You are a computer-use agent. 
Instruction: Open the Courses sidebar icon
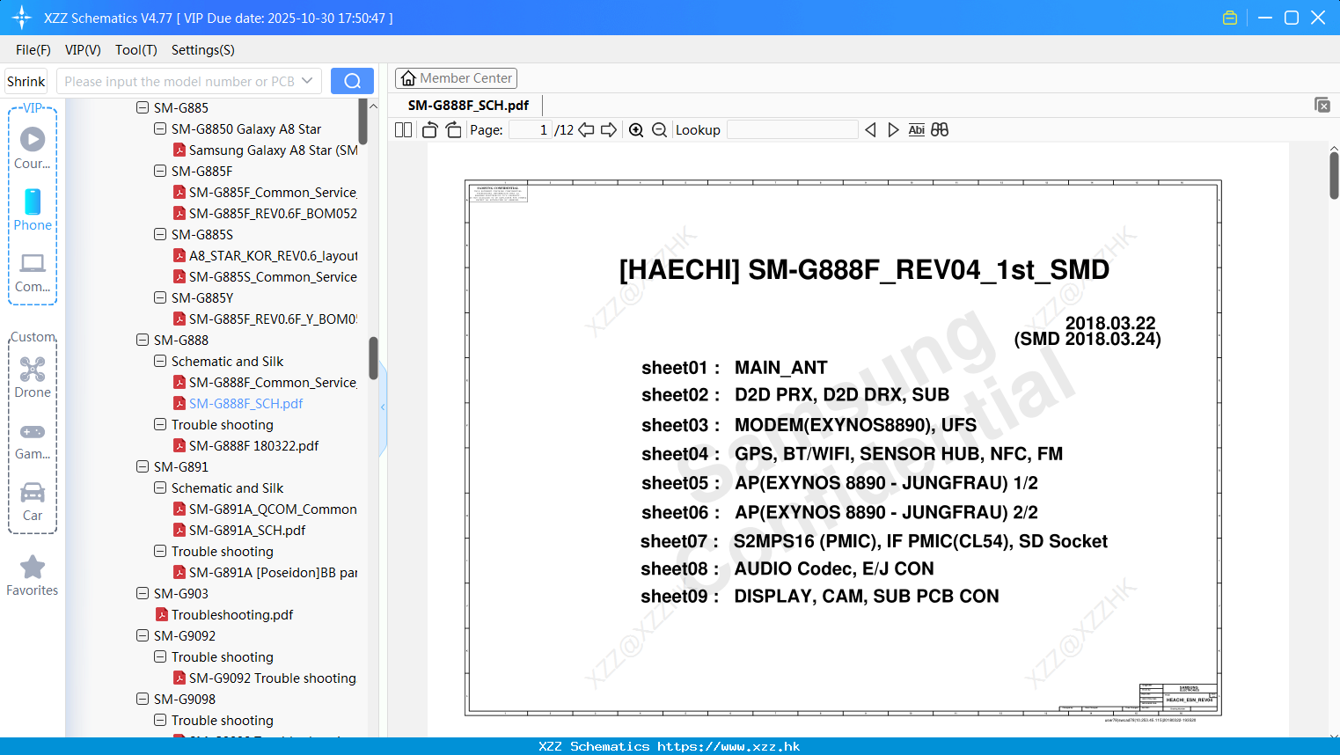click(33, 148)
